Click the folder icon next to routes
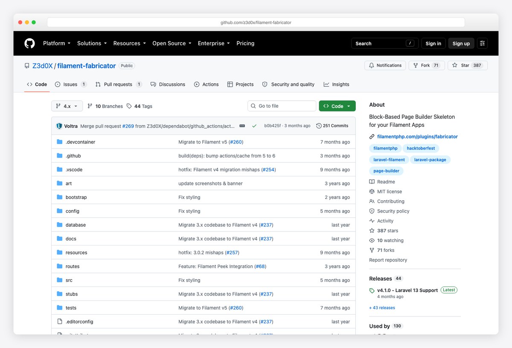This screenshot has height=348, width=512. 60,266
